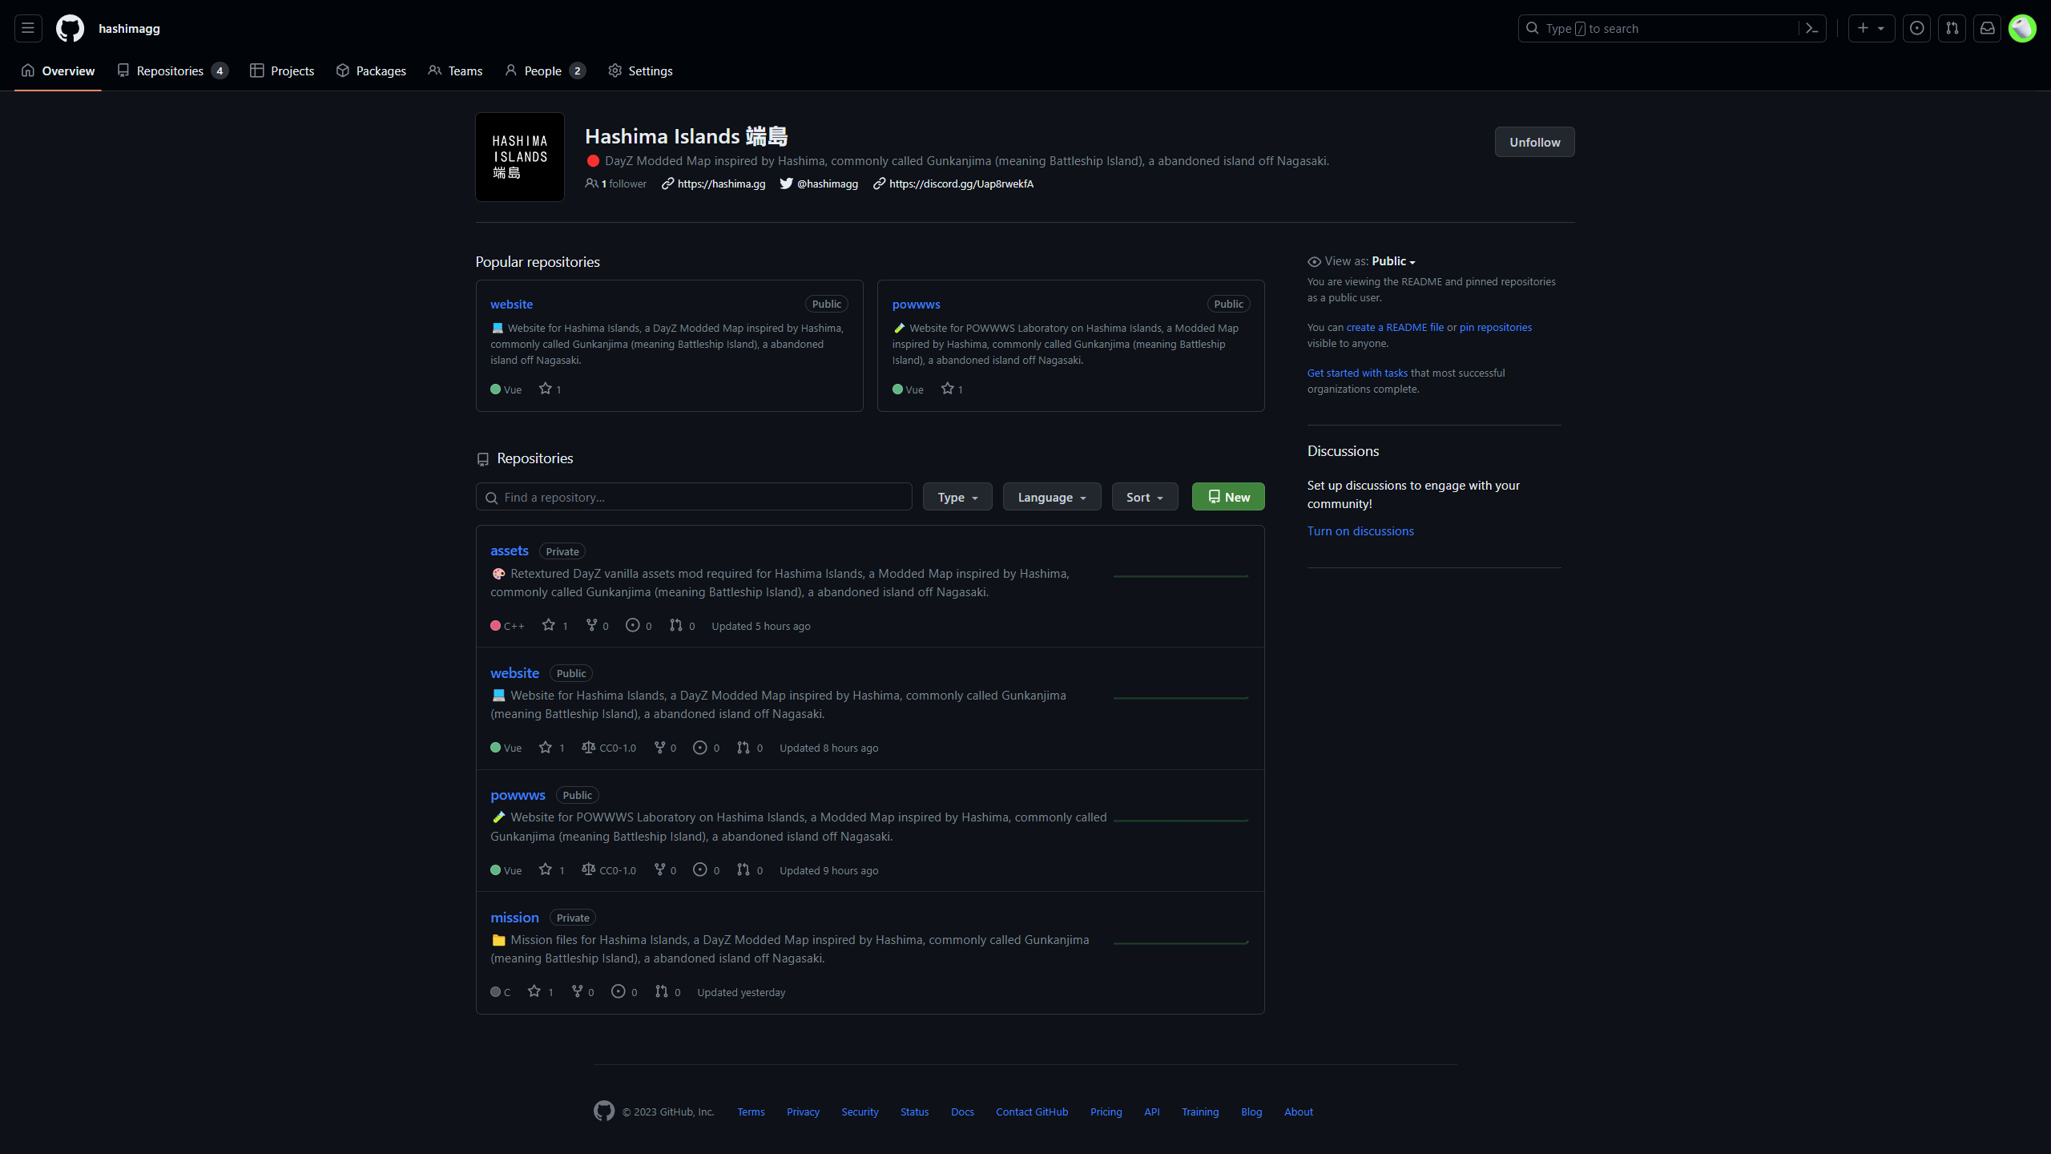This screenshot has width=2051, height=1154.
Task: Click the Unfollow button
Action: click(1534, 143)
